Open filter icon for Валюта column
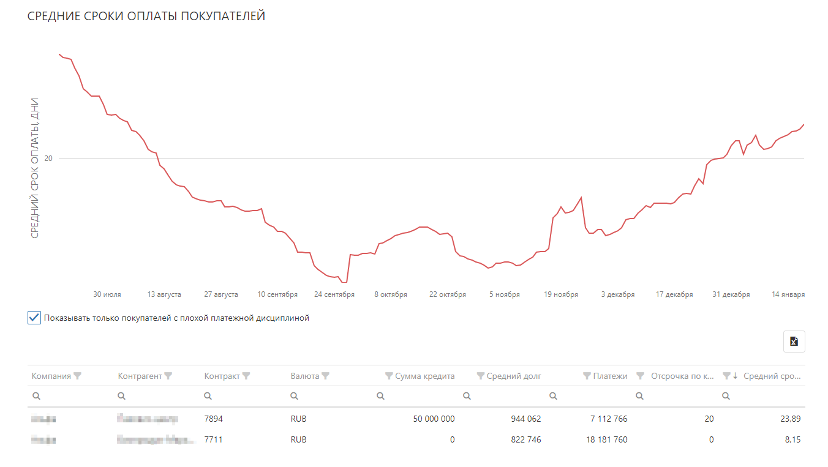Viewport: 828px width, 467px height. pyautogui.click(x=326, y=376)
